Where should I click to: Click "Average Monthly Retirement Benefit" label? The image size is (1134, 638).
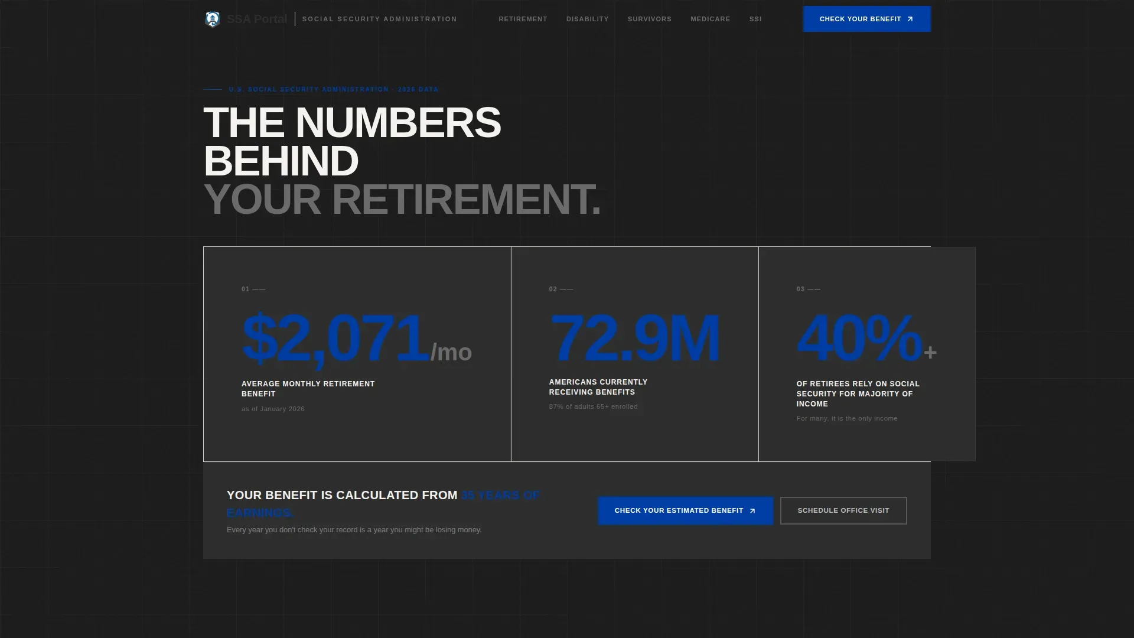tap(308, 389)
